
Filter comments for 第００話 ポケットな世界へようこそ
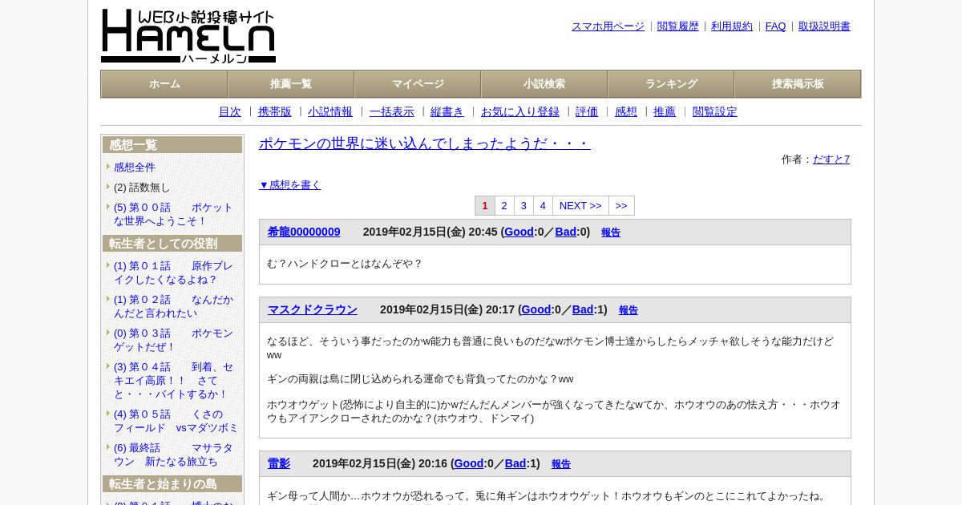tap(173, 214)
